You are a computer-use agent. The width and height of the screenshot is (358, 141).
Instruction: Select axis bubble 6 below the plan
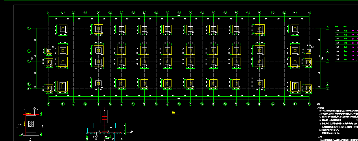click(x=167, y=104)
